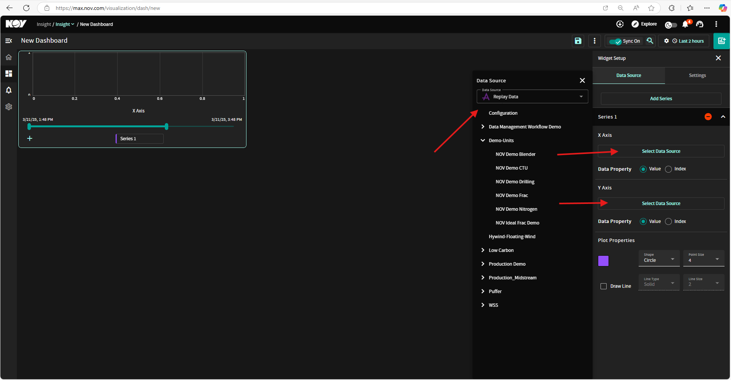This screenshot has height=380, width=731.
Task: Close the Widget Setup panel
Action: coord(718,58)
